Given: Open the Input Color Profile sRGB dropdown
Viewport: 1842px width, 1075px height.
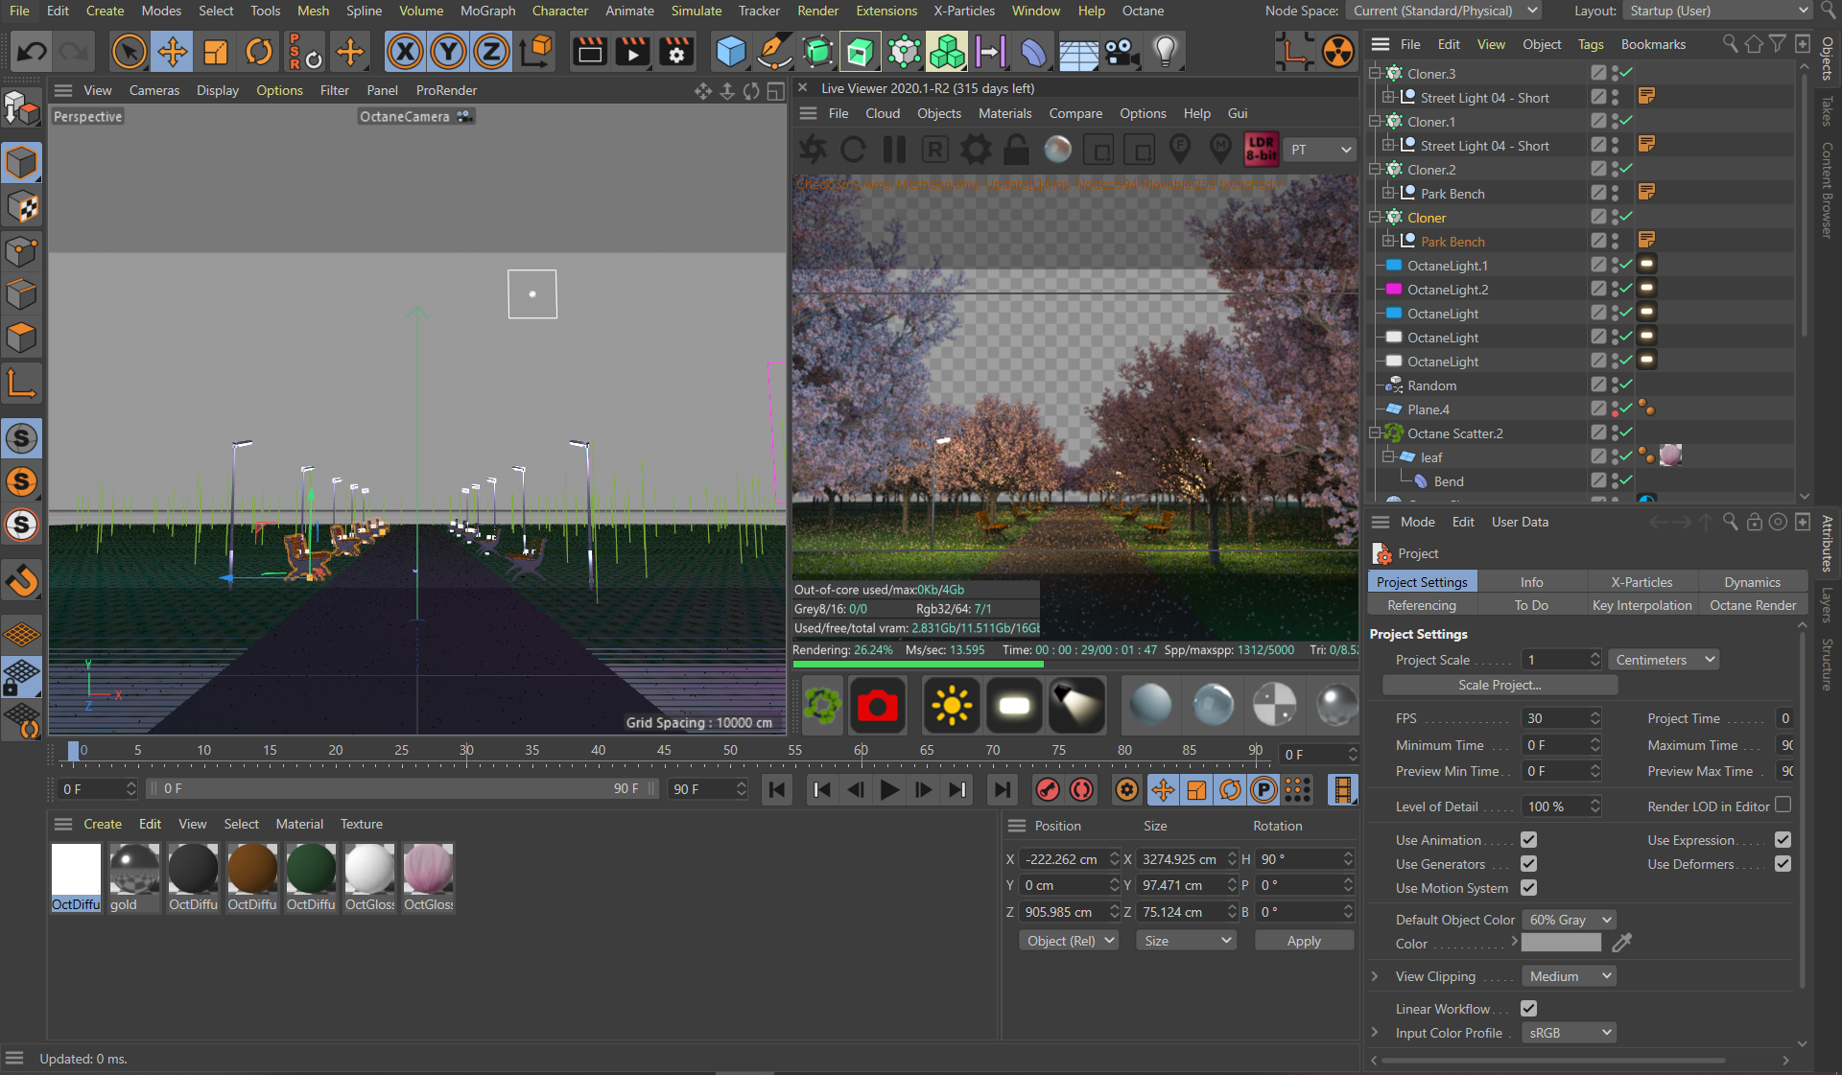Looking at the screenshot, I should click(x=1569, y=1033).
